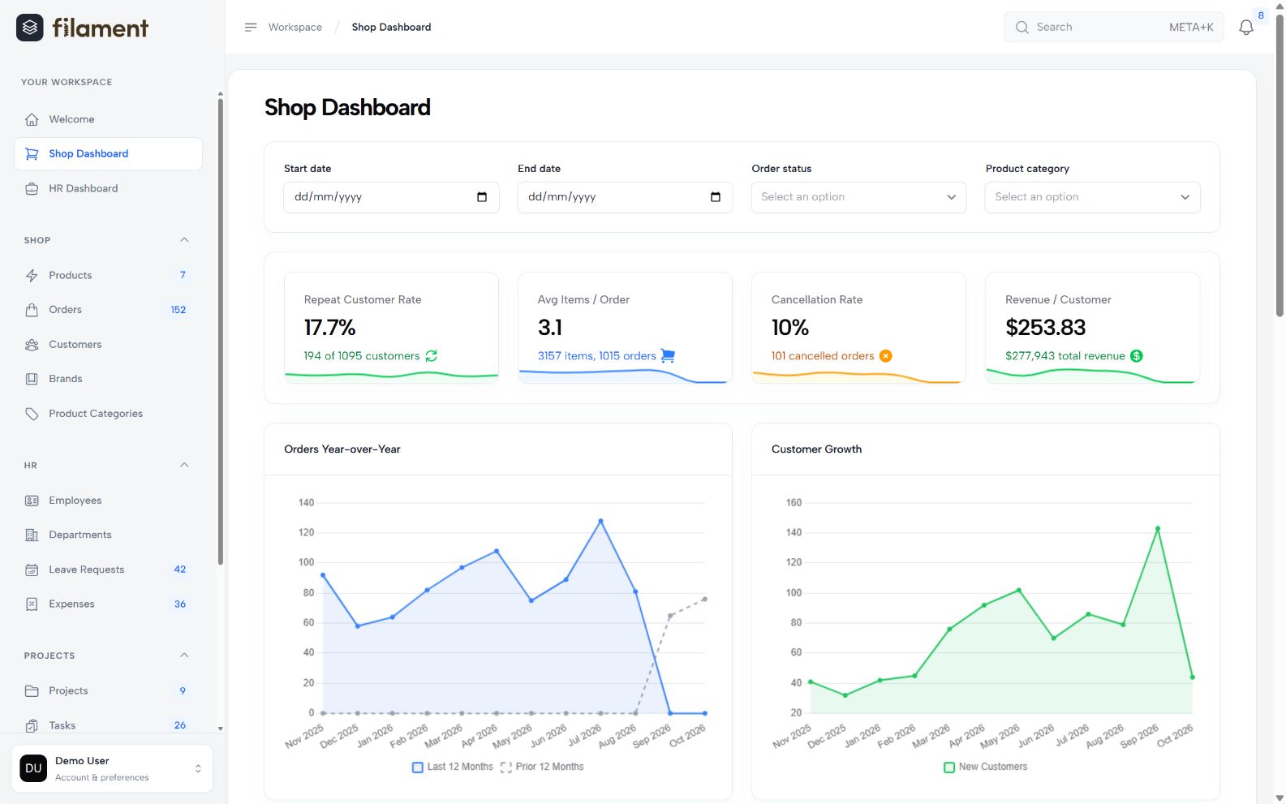Screen dimensions: 1286x804
Task: Toggle the sidebar hamburger menu icon
Action: (x=251, y=27)
